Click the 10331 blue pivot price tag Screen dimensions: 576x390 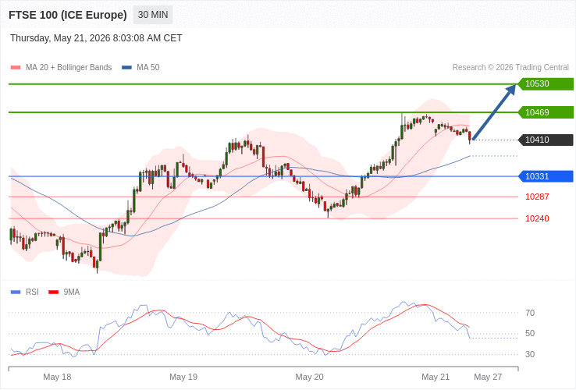[x=546, y=176]
